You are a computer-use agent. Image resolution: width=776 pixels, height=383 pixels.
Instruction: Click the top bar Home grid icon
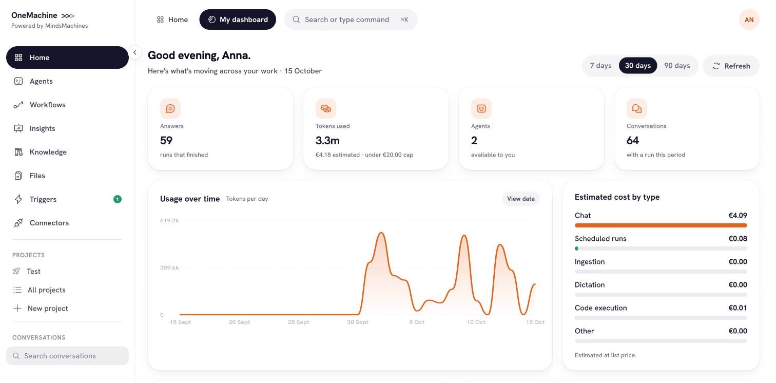coord(160,20)
